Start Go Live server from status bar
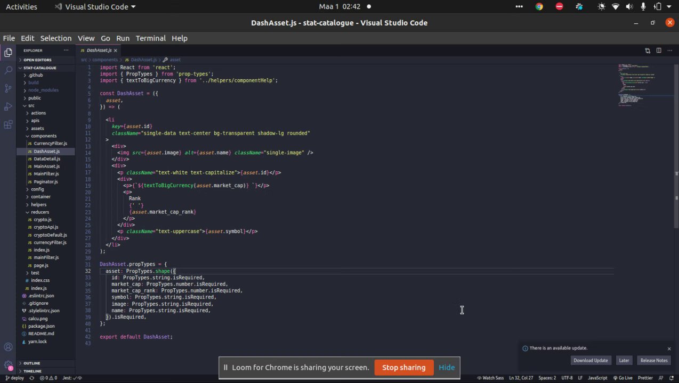 click(x=622, y=378)
